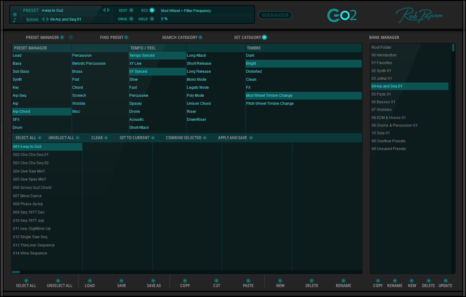Click the CUT preset icon

coord(216,281)
